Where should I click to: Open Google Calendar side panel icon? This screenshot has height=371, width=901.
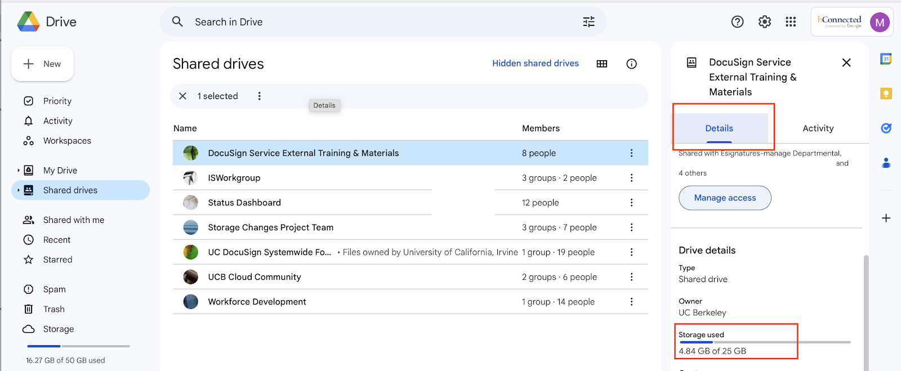tap(886, 59)
